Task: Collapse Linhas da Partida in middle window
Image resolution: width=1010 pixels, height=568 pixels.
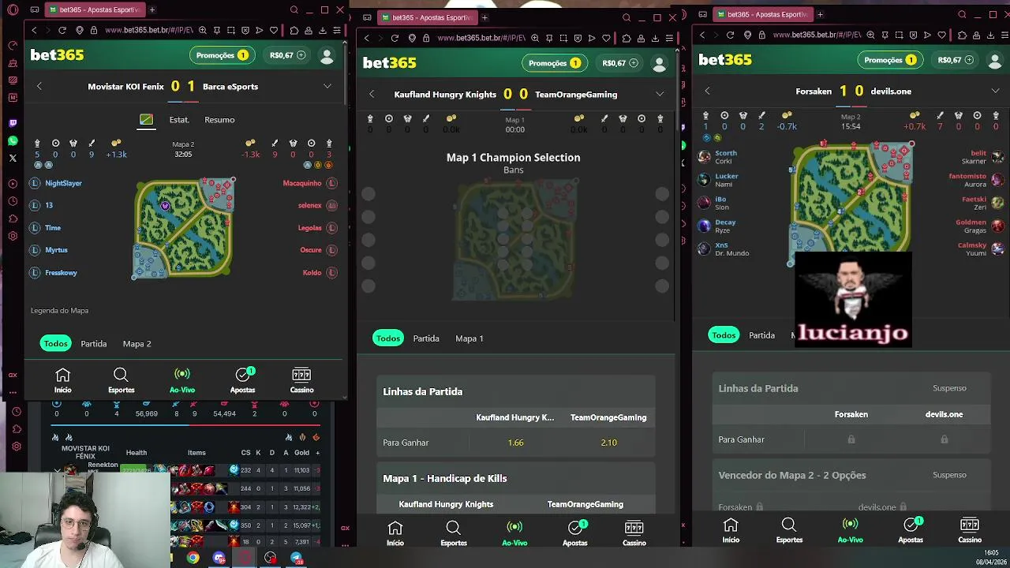Action: (x=515, y=391)
